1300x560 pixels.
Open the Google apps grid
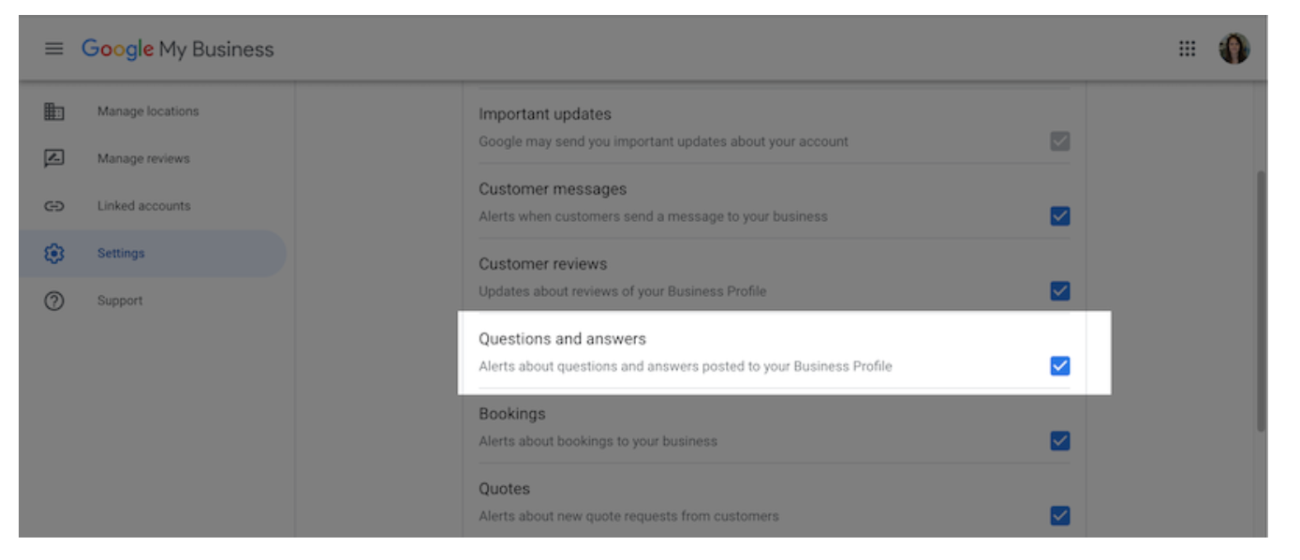(1187, 49)
